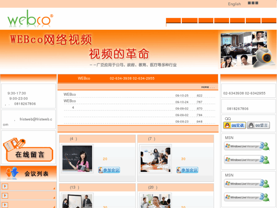Open the news row dated 09-09-02 with 870
Screen dimensions: 277x208
139,108
